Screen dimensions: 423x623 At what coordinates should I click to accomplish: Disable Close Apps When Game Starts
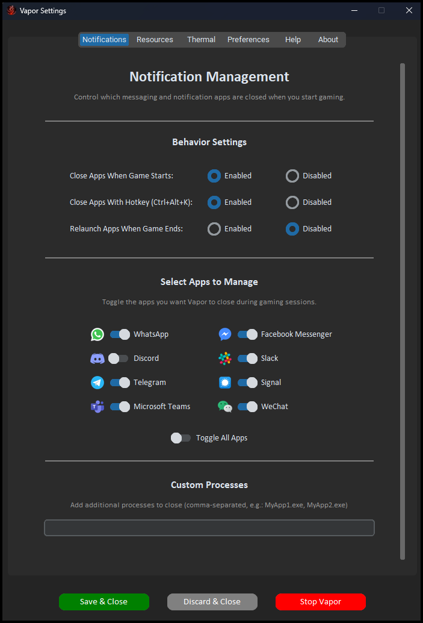pyautogui.click(x=292, y=175)
